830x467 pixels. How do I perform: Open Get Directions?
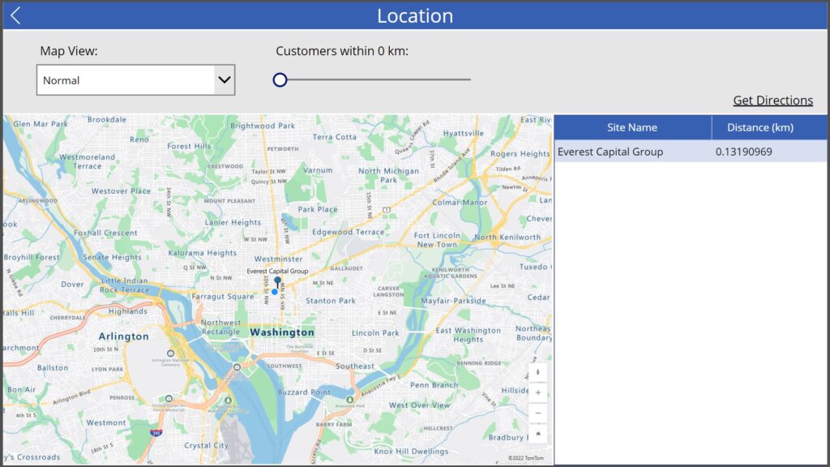pyautogui.click(x=772, y=100)
